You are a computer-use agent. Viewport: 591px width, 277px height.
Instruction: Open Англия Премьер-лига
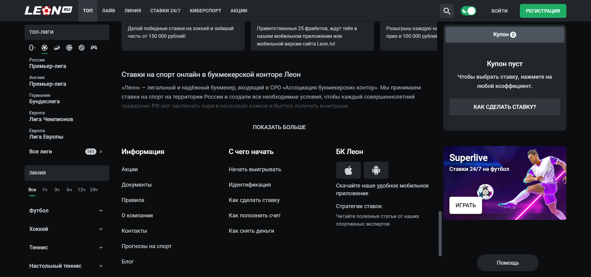pyautogui.click(x=48, y=81)
